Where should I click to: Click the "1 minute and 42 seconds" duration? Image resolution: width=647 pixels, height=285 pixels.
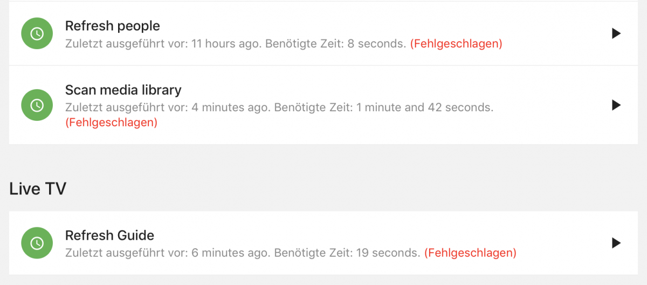(429, 107)
